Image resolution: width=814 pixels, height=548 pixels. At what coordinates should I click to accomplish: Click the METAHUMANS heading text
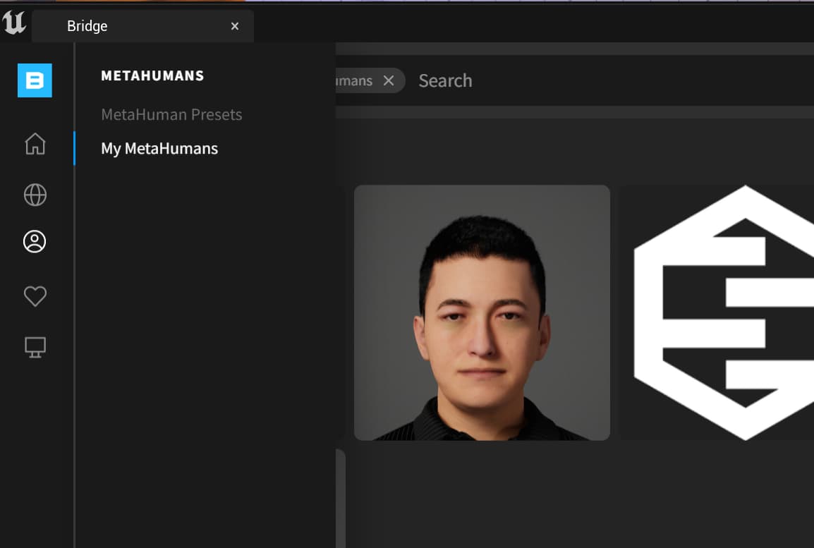[x=152, y=75]
